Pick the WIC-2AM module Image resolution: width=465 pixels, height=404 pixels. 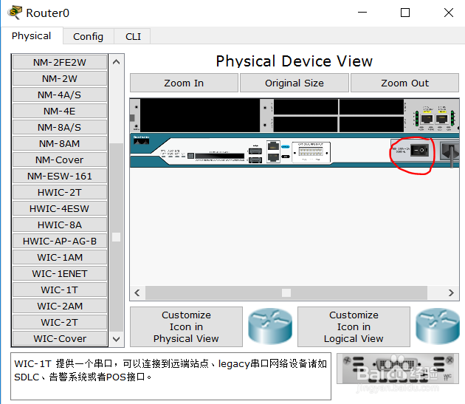click(x=60, y=306)
